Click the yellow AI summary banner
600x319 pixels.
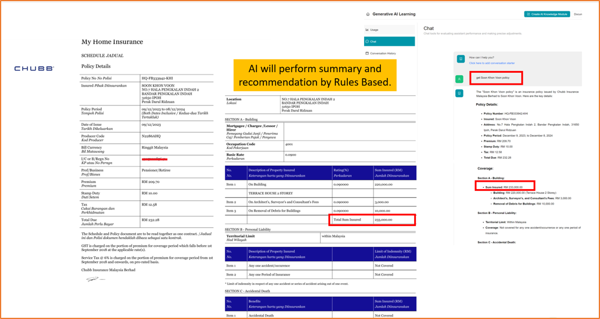315,75
